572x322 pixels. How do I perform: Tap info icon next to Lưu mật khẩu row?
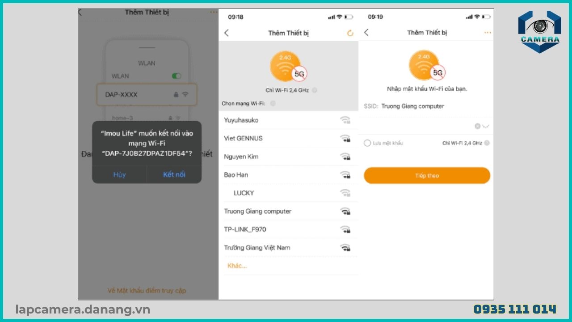(487, 143)
